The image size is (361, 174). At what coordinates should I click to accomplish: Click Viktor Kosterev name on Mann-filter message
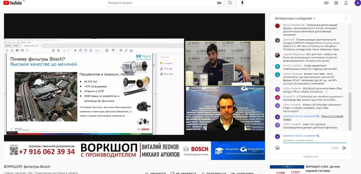[x=292, y=89]
